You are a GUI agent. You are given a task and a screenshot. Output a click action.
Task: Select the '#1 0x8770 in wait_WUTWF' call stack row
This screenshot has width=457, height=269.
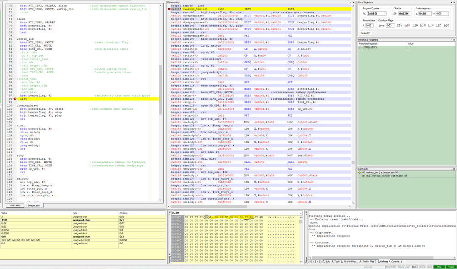point(407,176)
